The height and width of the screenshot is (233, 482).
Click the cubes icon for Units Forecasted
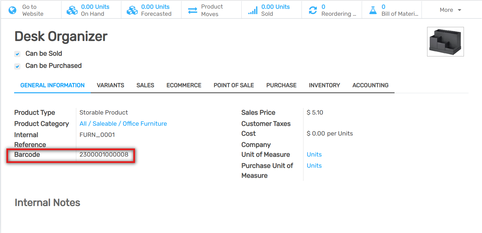click(x=132, y=10)
